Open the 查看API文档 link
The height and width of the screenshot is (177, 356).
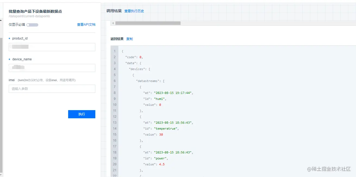pos(86,25)
